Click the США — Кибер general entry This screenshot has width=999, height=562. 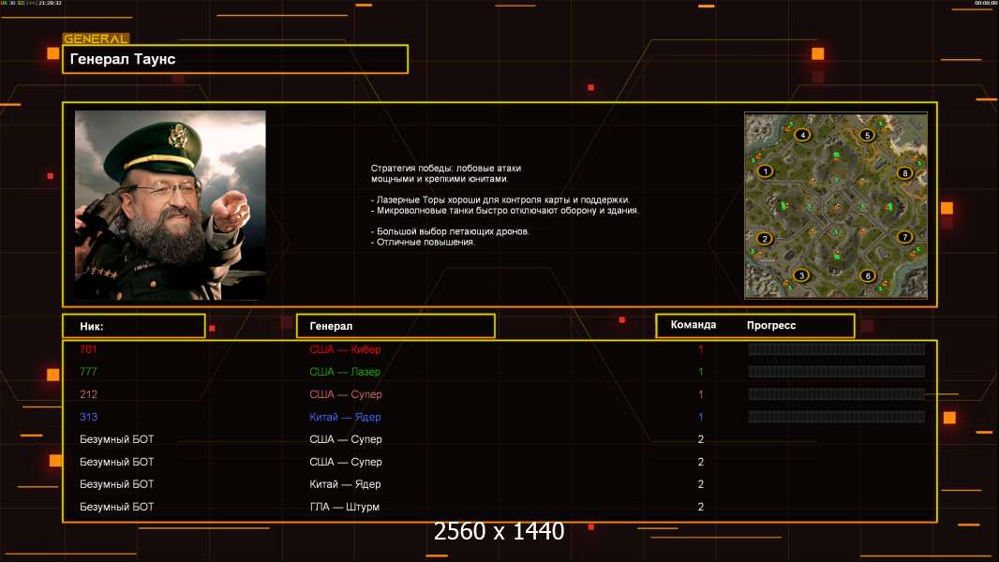(x=345, y=349)
